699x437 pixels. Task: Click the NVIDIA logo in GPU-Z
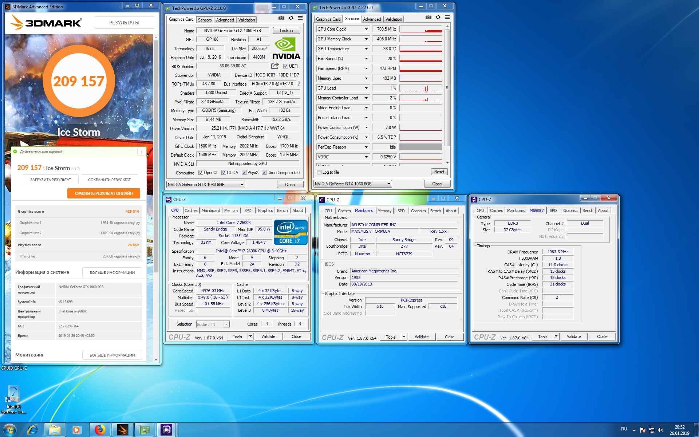(x=286, y=48)
